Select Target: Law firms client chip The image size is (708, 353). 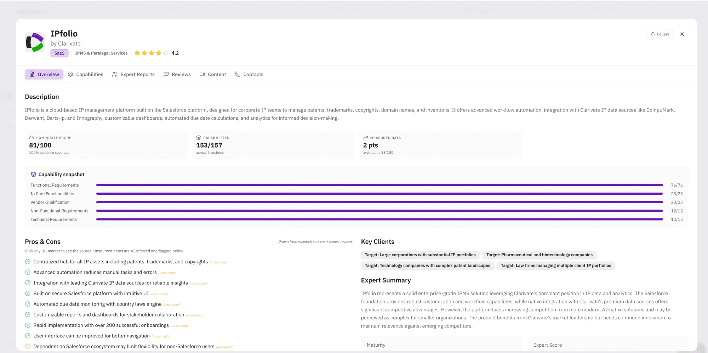pos(556,266)
